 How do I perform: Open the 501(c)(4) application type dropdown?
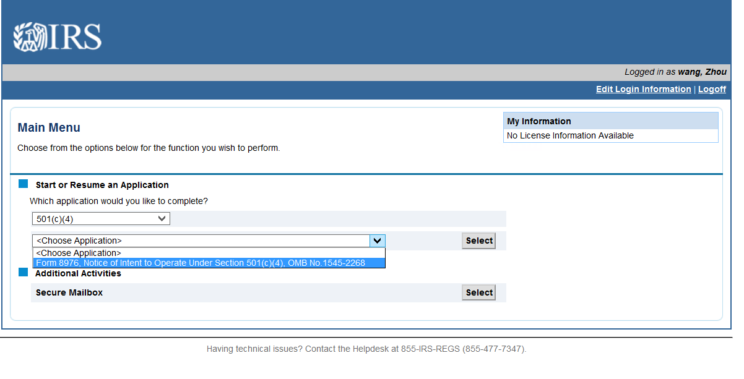pyautogui.click(x=101, y=219)
